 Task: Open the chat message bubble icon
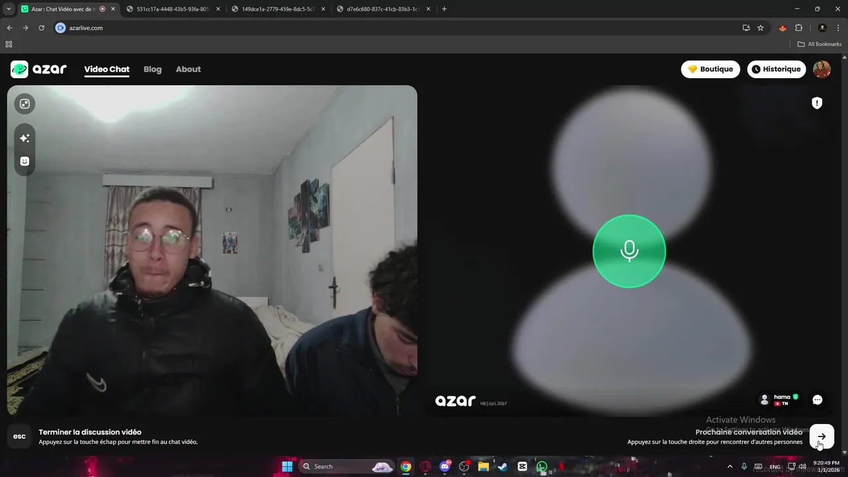click(818, 400)
